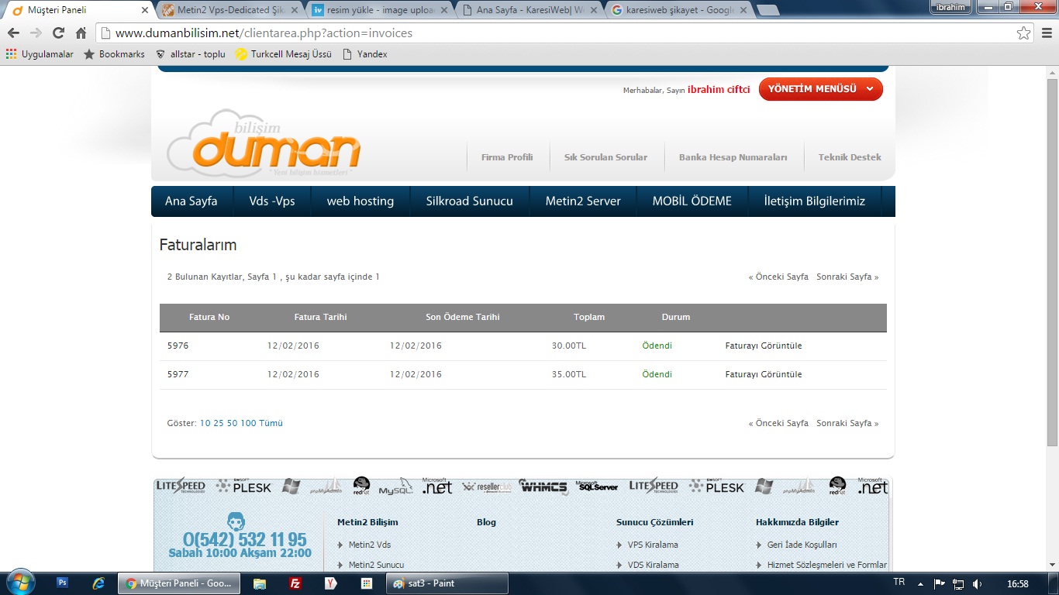Open Photoshop from the taskbar
Viewport: 1059px width, 595px height.
click(63, 583)
